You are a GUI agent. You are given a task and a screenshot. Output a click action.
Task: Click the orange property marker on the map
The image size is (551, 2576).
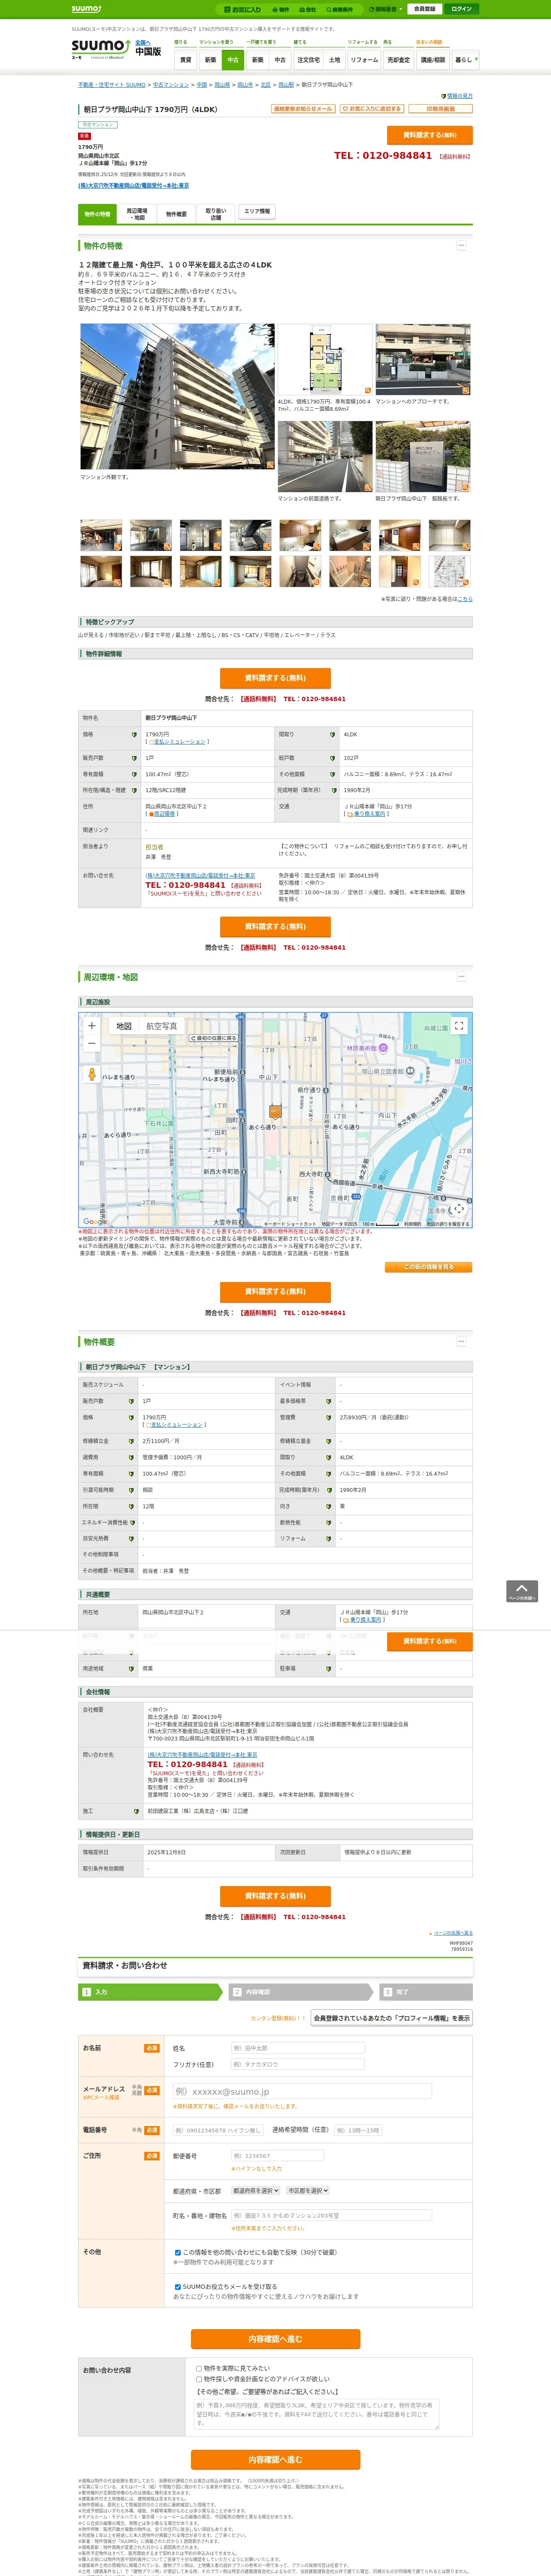(x=275, y=1111)
